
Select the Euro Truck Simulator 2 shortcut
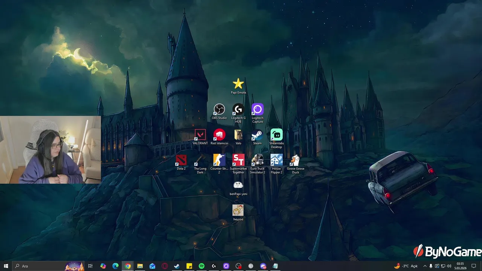258,164
